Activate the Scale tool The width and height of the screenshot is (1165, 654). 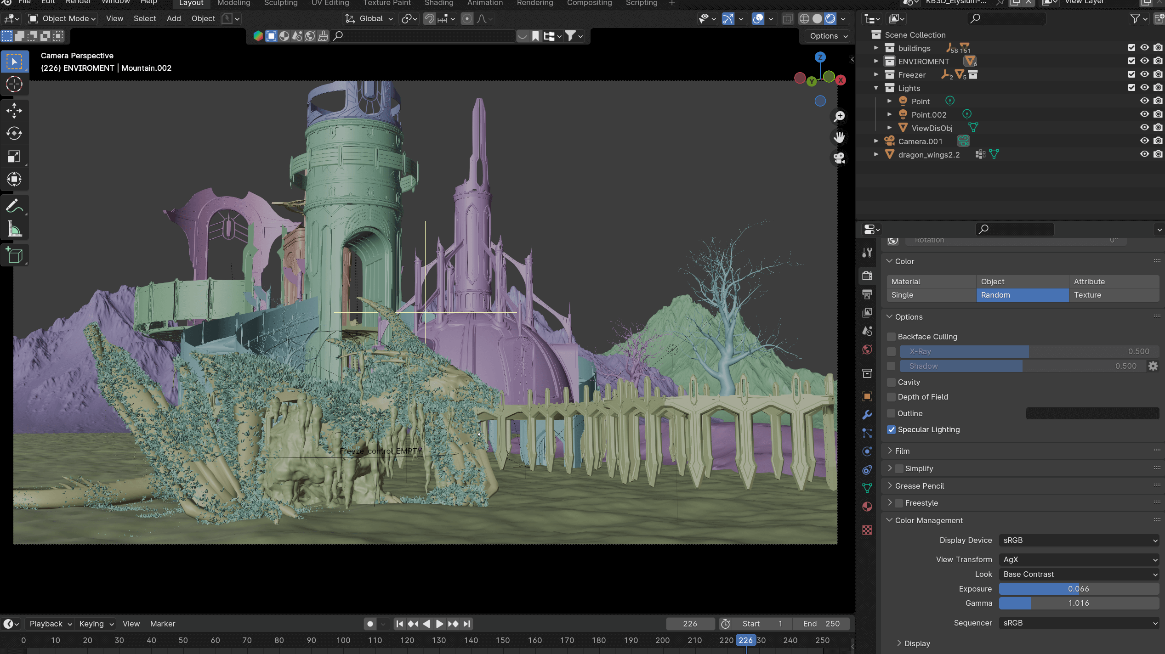(14, 156)
